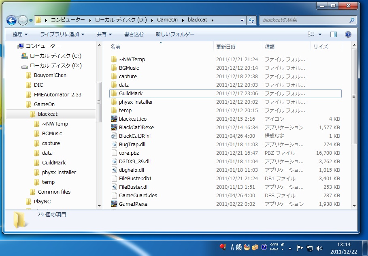Image resolution: width=368 pixels, height=256 pixels.
Task: Open ライブラリに追加 menu
Action: (x=62, y=34)
